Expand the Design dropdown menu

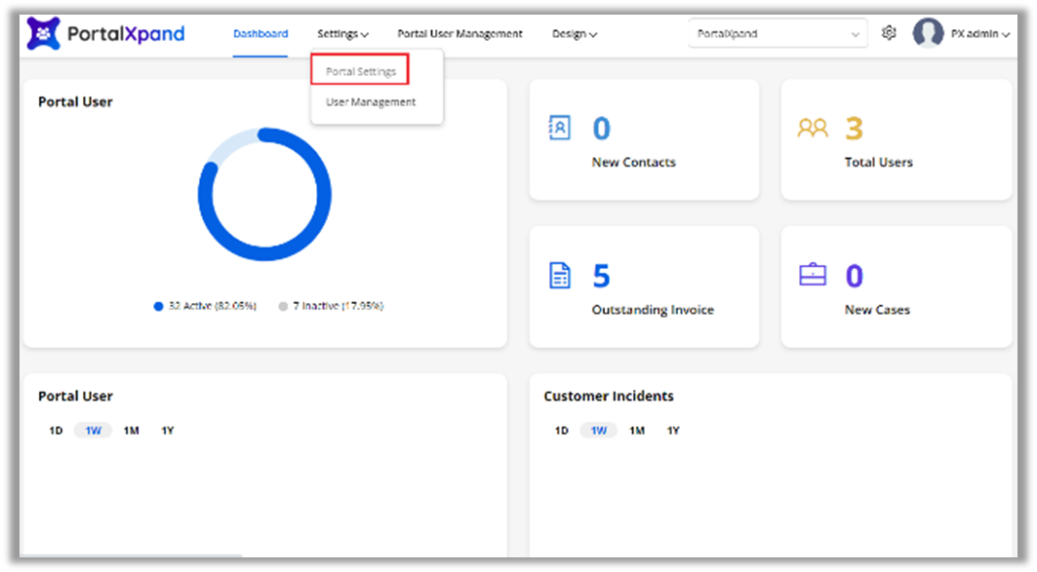(x=574, y=34)
